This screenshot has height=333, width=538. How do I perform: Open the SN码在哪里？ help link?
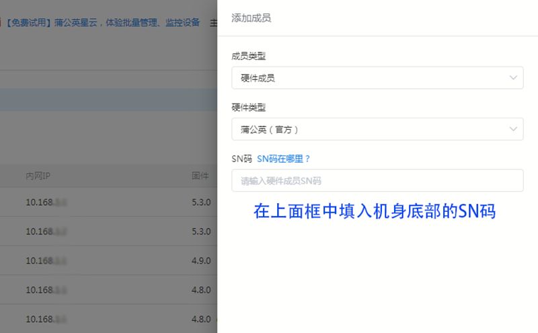(283, 159)
